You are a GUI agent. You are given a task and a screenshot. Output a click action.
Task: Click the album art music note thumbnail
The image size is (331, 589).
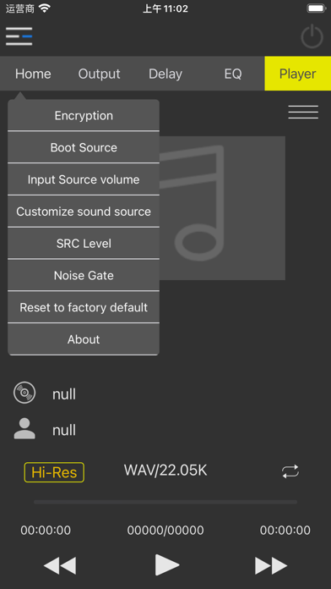click(222, 207)
